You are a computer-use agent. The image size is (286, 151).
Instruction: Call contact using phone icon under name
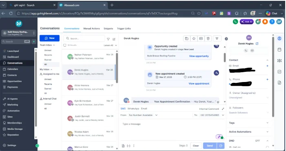[246, 51]
